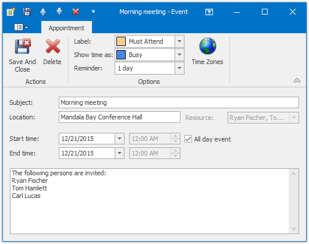Click the save icon in title bar
The image size is (309, 244).
pos(27,12)
